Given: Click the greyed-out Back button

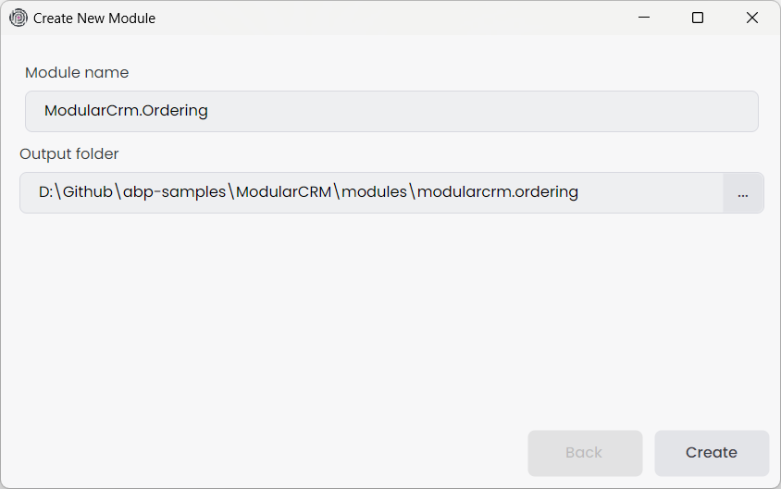Looking at the screenshot, I should click(x=584, y=452).
